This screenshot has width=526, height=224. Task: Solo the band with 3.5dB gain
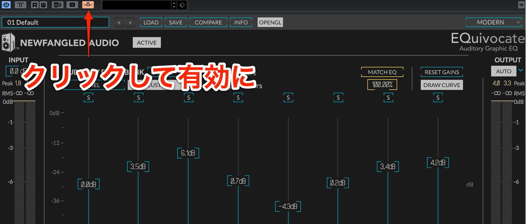(x=138, y=98)
